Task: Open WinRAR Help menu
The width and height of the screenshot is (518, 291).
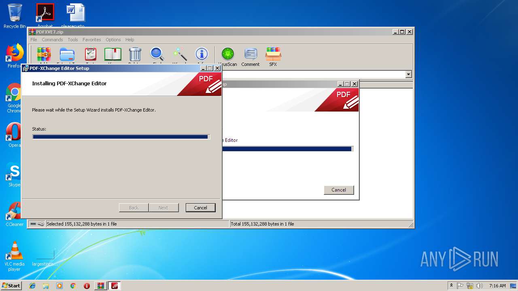Action: (x=129, y=40)
